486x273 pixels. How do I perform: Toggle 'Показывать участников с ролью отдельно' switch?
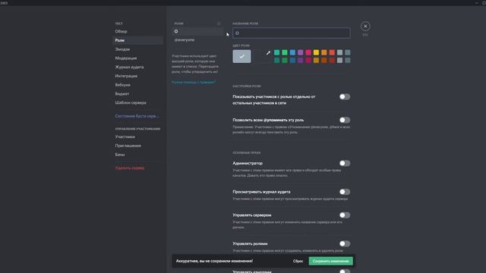point(345,97)
